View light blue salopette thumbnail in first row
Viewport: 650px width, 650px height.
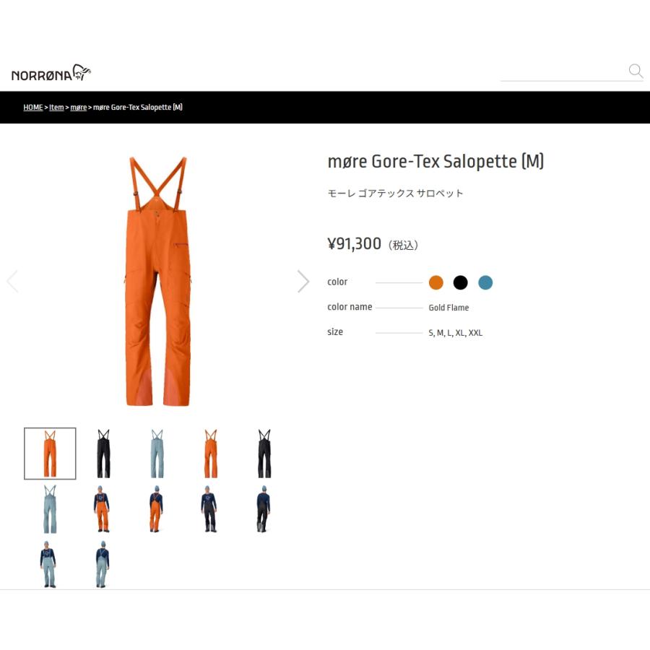(157, 454)
